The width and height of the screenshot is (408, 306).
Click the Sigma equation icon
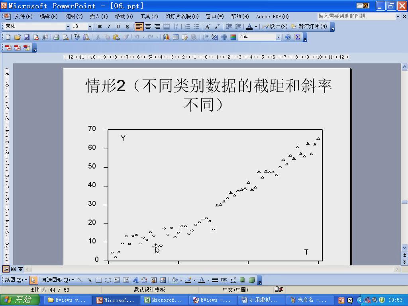(297, 37)
